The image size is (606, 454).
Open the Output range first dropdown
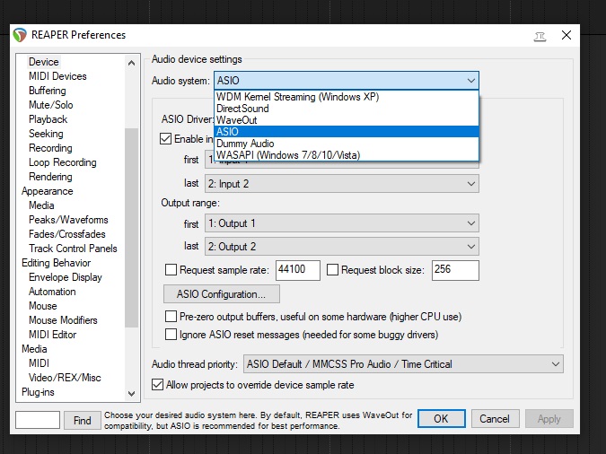pos(341,223)
